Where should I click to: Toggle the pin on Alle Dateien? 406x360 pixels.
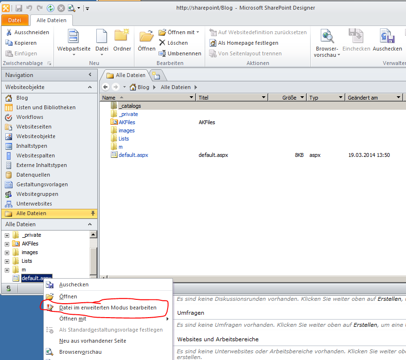click(92, 213)
